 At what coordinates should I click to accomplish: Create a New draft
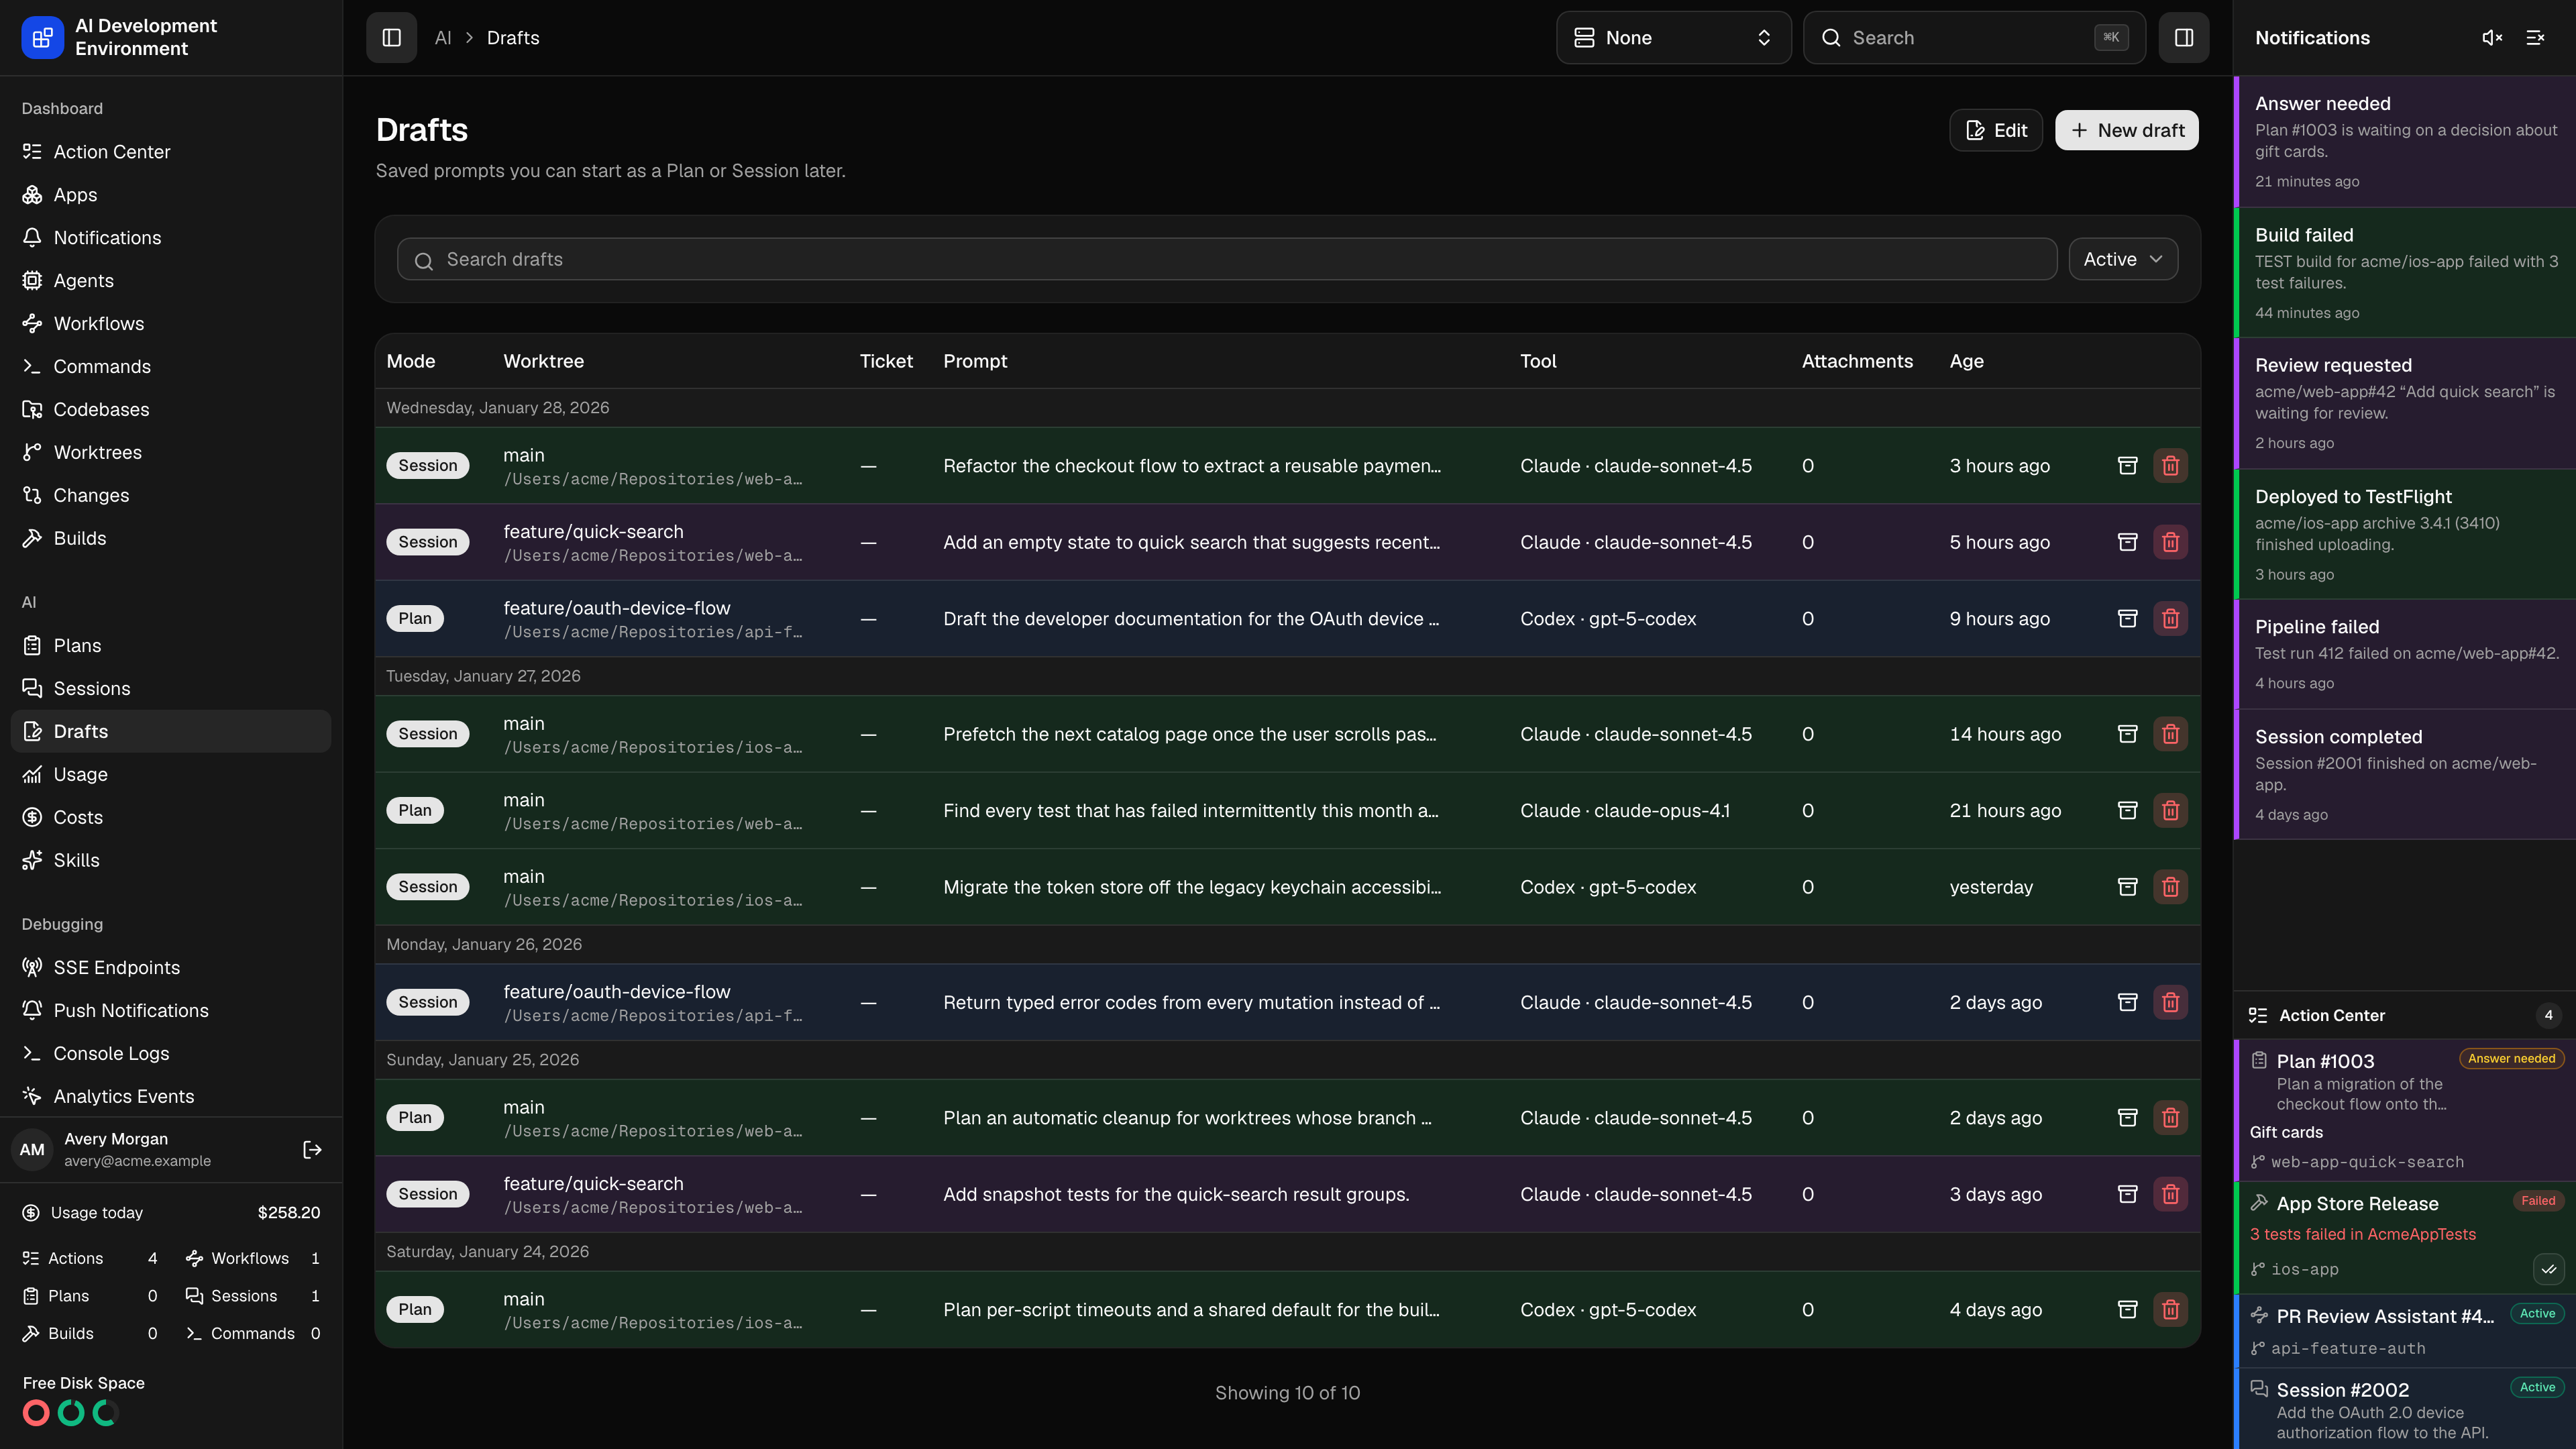(2126, 131)
